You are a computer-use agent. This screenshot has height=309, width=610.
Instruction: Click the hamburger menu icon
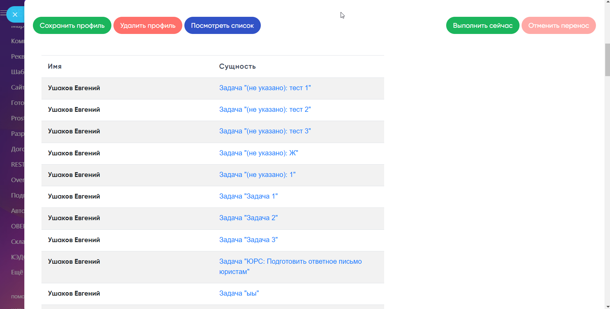[x=3, y=13]
